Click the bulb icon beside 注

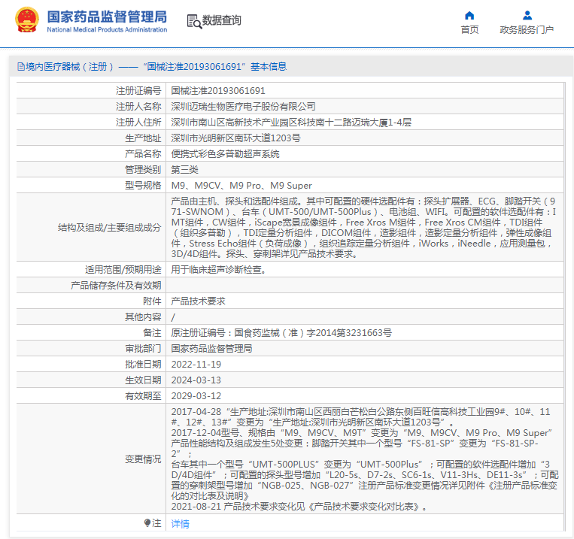click(x=147, y=522)
